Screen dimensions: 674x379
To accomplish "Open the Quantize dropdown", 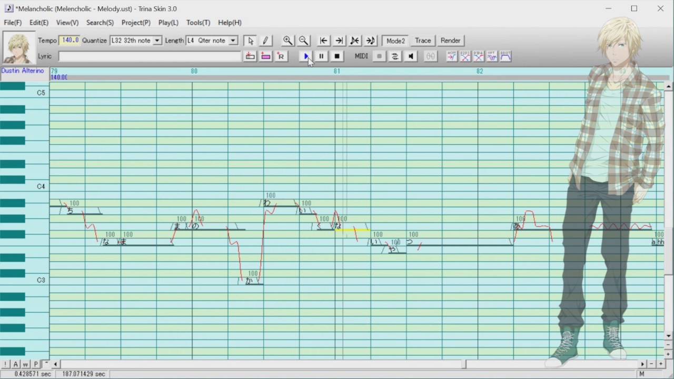I will tap(157, 41).
